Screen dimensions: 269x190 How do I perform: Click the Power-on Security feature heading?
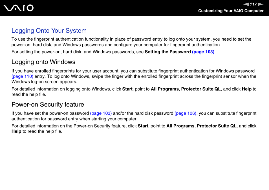click(48, 104)
